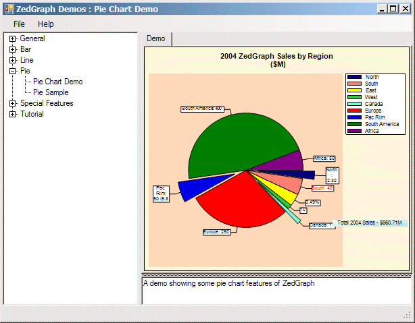This screenshot has height=323, width=415.
Task: Expand the General tree node
Action: point(13,38)
